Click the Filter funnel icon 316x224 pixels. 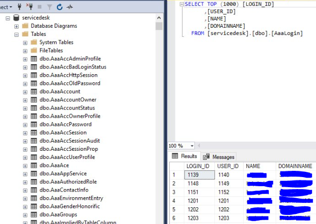click(49, 7)
